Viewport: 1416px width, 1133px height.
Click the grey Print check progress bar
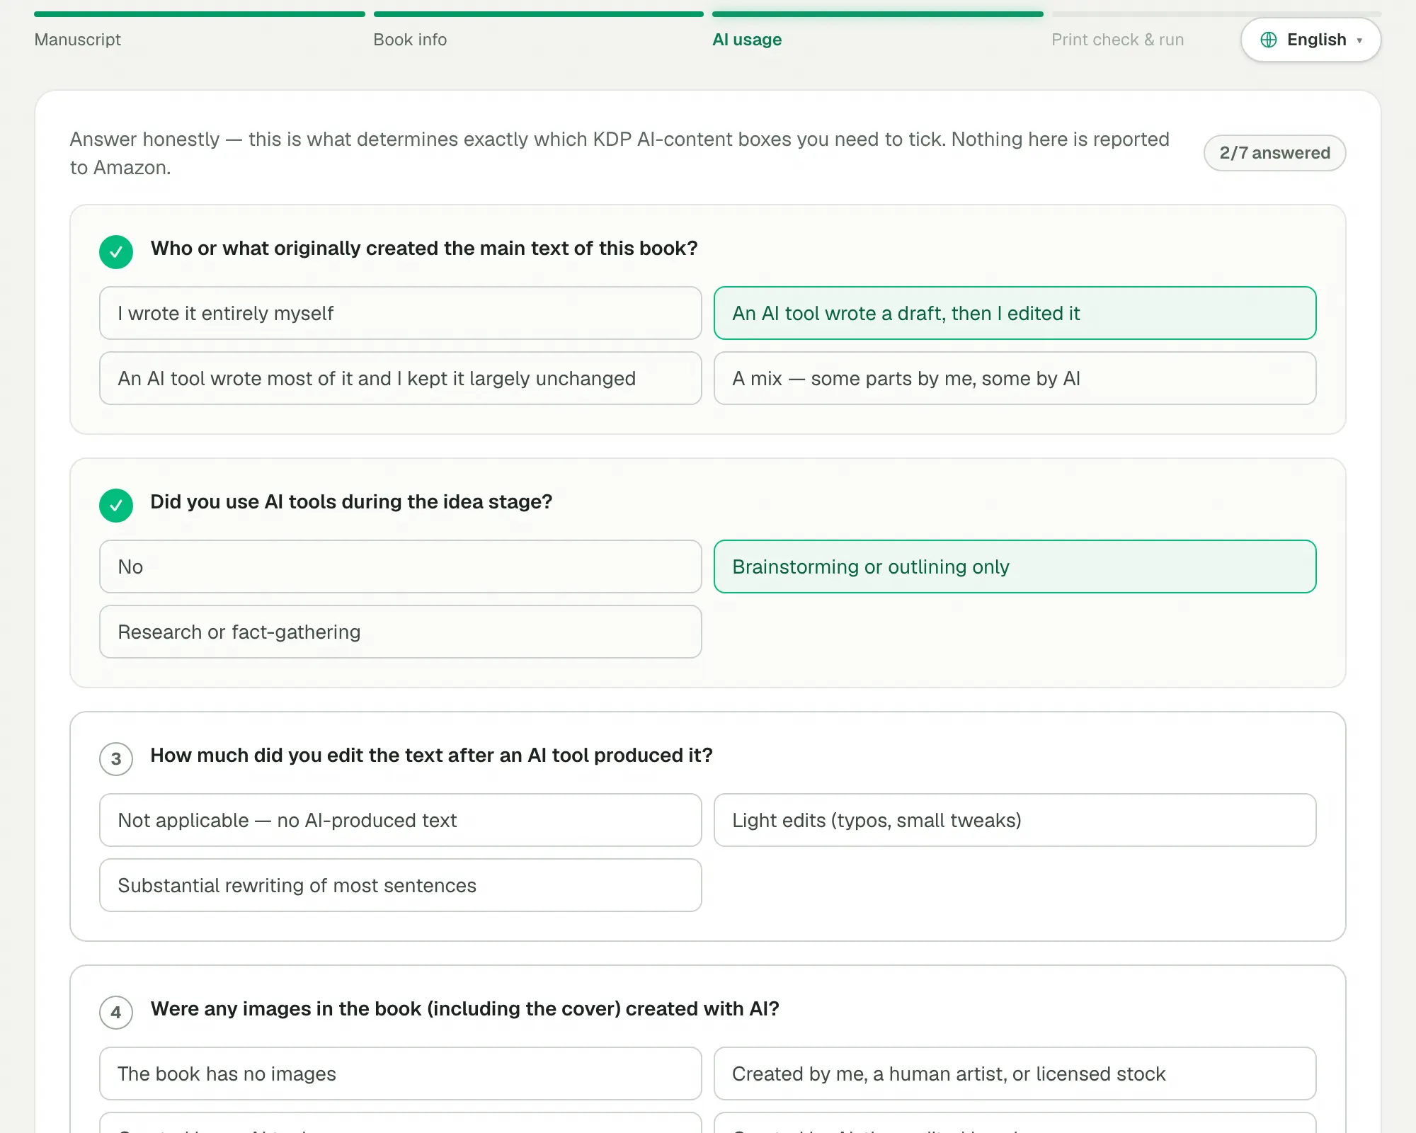pos(1216,14)
